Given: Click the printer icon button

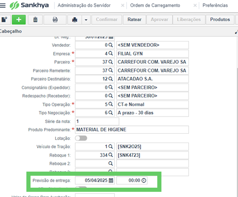Looking at the screenshot, I should pos(75,20).
